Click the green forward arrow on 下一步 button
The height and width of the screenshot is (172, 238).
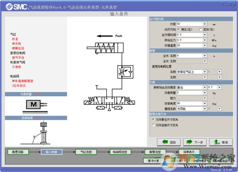(x=189, y=142)
